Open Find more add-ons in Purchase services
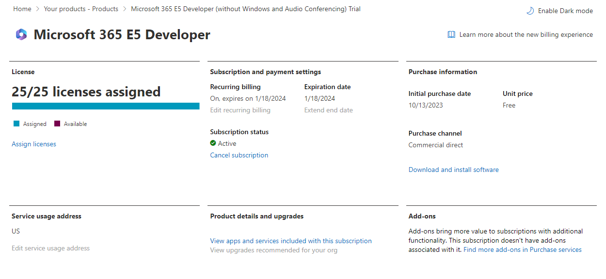Screen dimensions: 606x279 click(523, 249)
